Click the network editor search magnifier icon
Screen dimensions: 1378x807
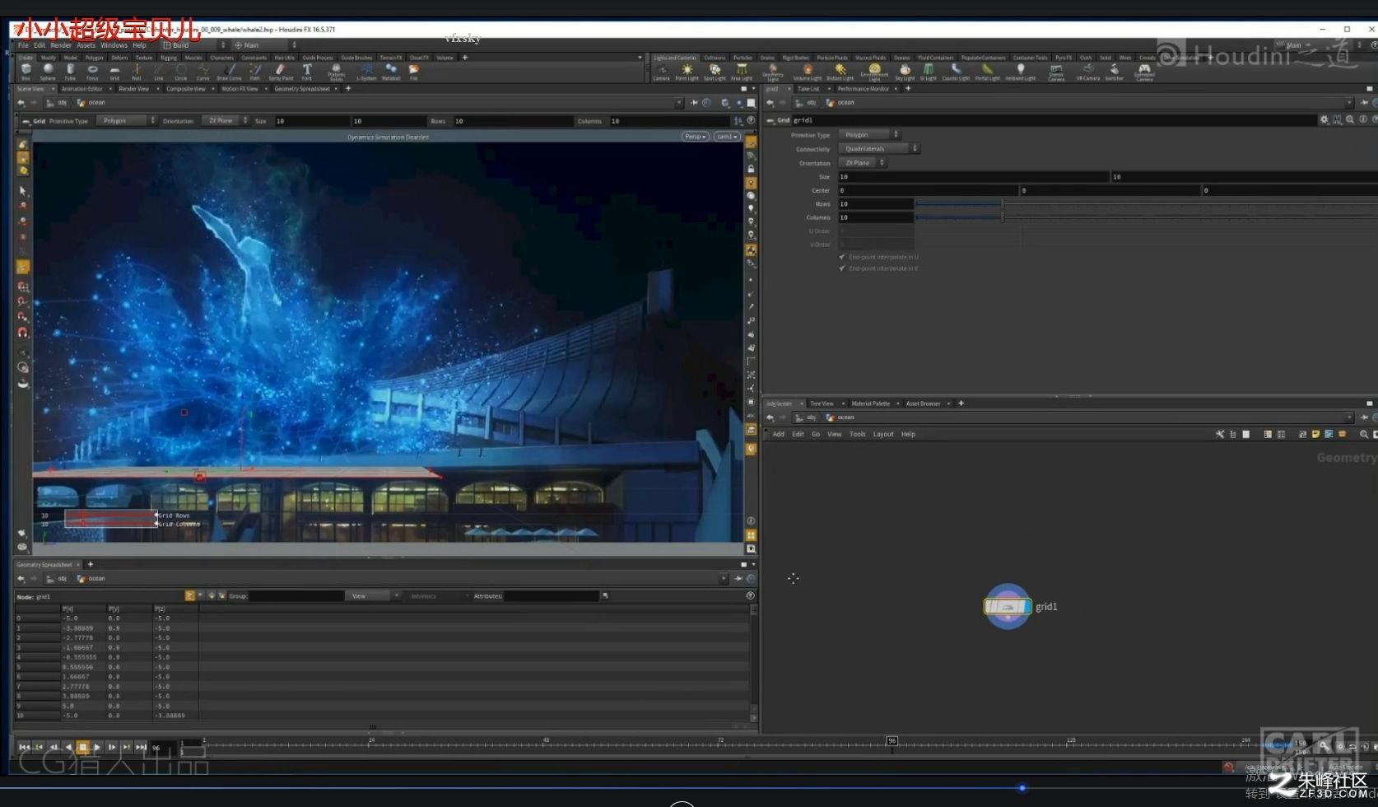click(1364, 434)
